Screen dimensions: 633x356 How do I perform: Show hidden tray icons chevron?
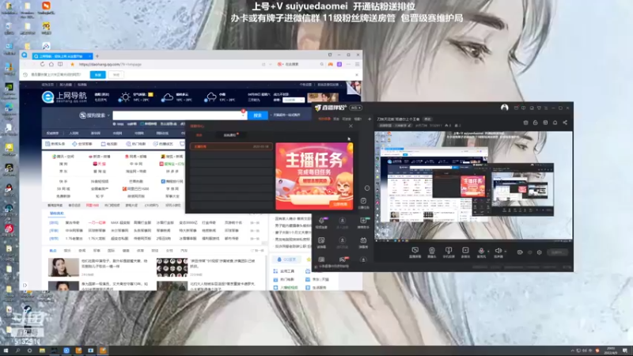pos(572,350)
